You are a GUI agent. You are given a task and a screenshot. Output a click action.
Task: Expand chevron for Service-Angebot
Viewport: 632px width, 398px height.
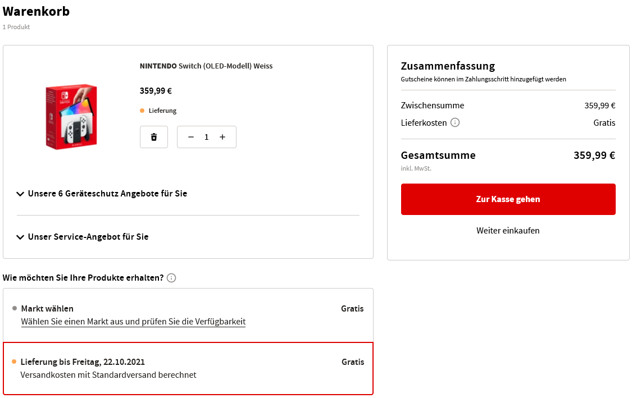20,237
